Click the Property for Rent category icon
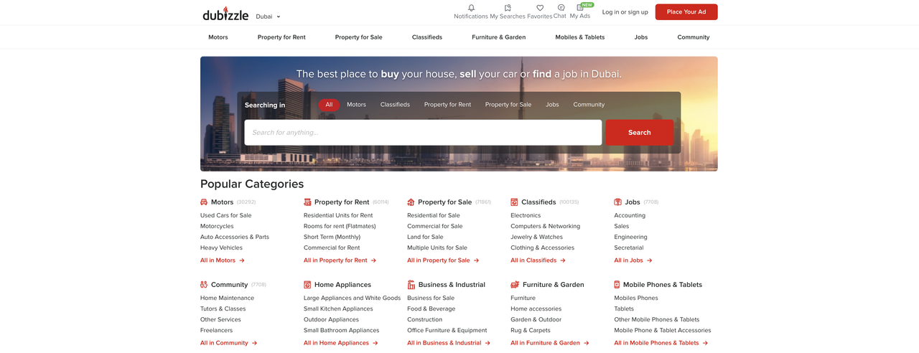The height and width of the screenshot is (353, 919). (x=307, y=202)
